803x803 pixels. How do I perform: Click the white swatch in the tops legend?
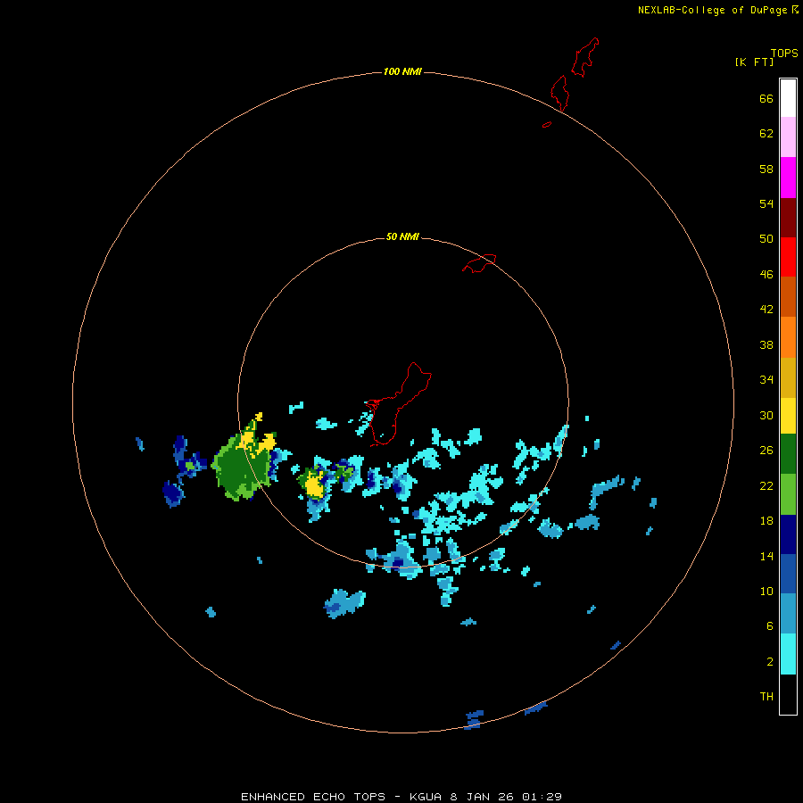pyautogui.click(x=788, y=98)
